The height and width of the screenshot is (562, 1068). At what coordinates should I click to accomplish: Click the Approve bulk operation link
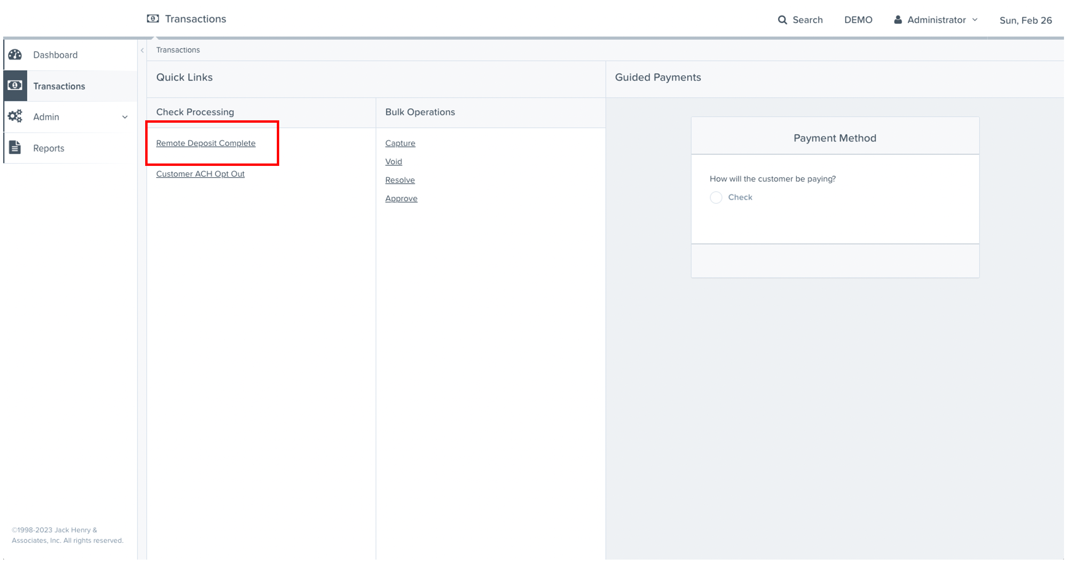pos(401,198)
